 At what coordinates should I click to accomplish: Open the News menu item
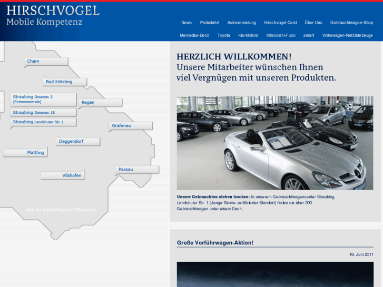186,23
